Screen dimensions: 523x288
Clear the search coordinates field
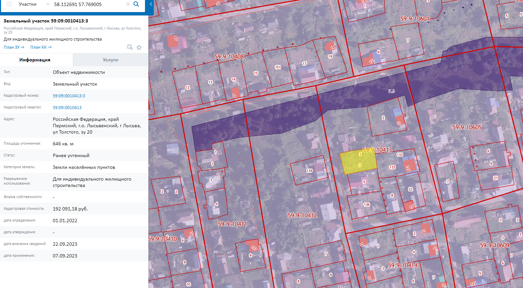coord(128,4)
